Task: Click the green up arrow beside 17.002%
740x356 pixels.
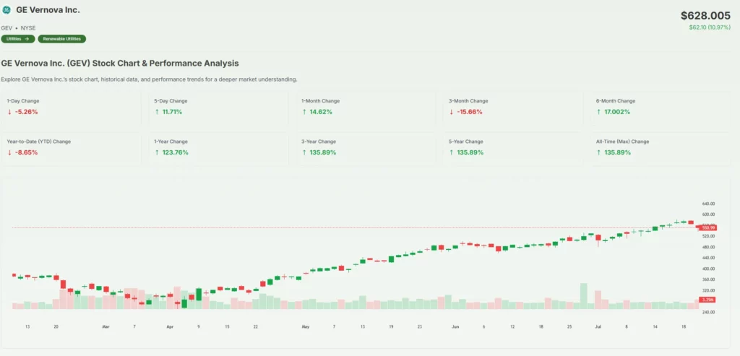Action: pos(599,112)
